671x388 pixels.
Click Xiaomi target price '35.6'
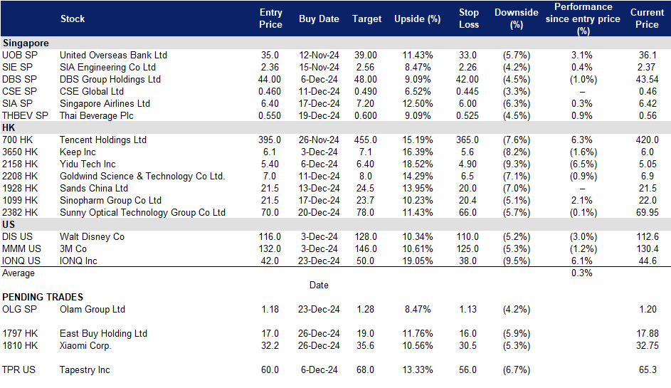click(366, 345)
